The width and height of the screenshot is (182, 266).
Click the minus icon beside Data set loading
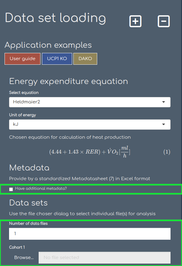coord(164,21)
